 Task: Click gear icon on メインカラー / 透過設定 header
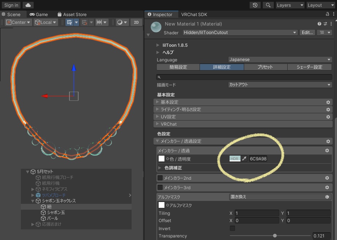[328, 141]
